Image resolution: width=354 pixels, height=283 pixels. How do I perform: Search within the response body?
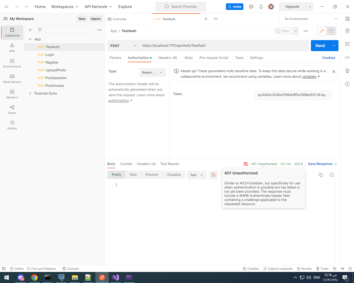(x=332, y=175)
